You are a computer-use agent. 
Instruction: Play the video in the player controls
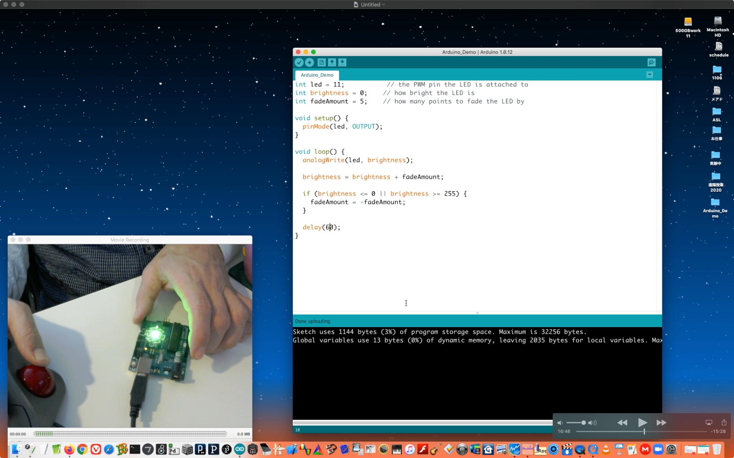click(x=642, y=422)
